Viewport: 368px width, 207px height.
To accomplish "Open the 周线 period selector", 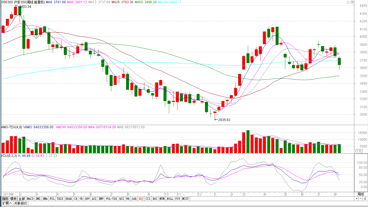I will click(361, 194).
